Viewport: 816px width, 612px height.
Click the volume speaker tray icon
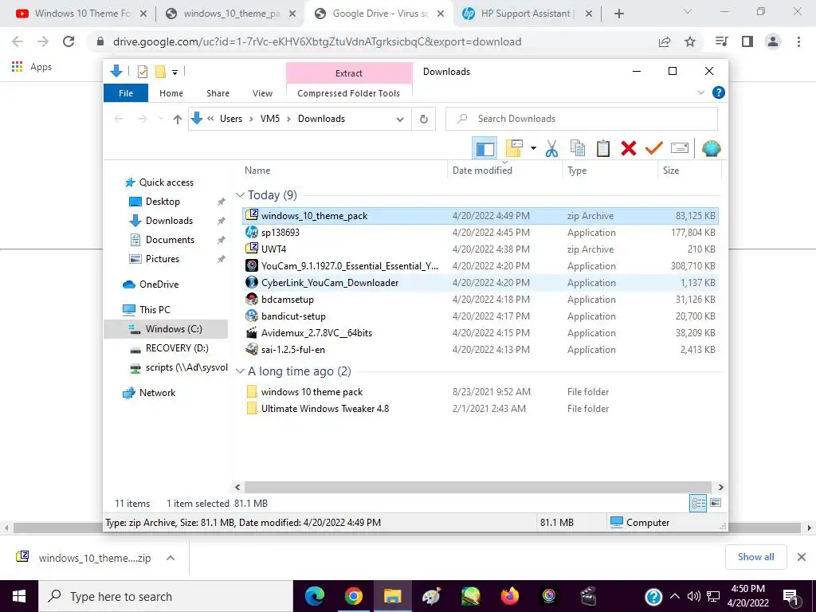coord(693,596)
